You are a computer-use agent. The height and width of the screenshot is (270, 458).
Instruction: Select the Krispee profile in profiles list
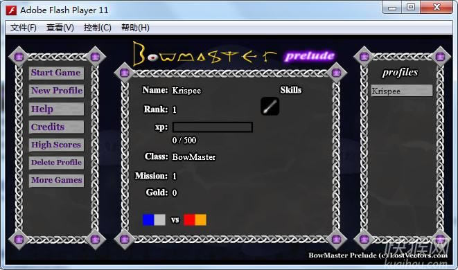point(402,91)
